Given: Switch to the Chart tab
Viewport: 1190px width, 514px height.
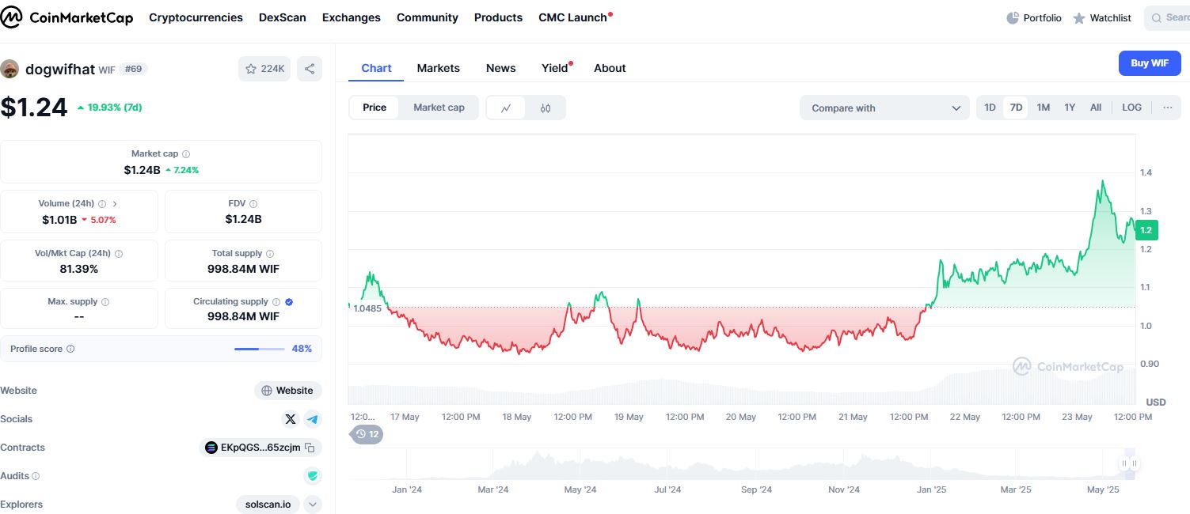Looking at the screenshot, I should point(376,68).
